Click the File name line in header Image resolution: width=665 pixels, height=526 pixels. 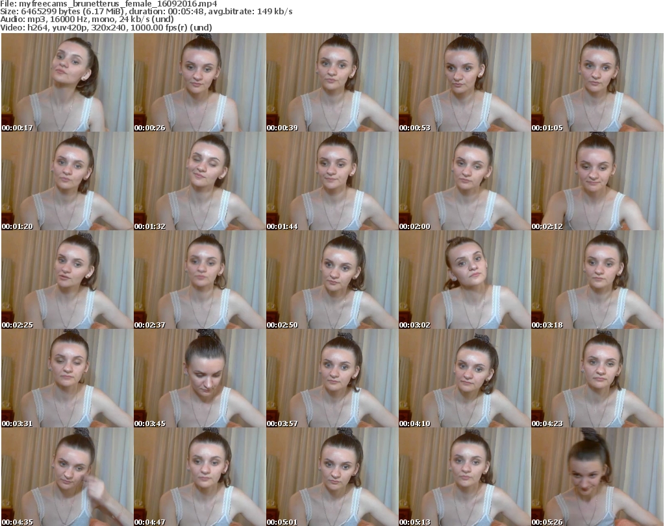pos(109,3)
